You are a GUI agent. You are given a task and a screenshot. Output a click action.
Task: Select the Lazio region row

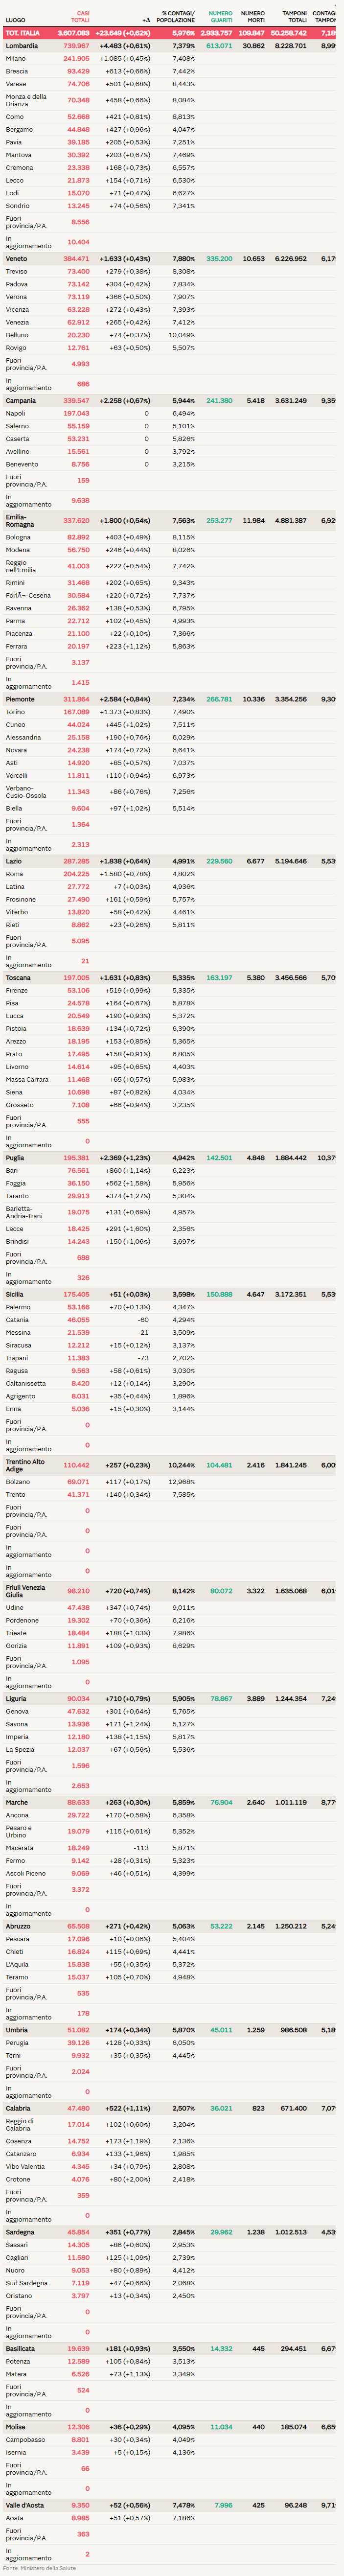(x=13, y=861)
